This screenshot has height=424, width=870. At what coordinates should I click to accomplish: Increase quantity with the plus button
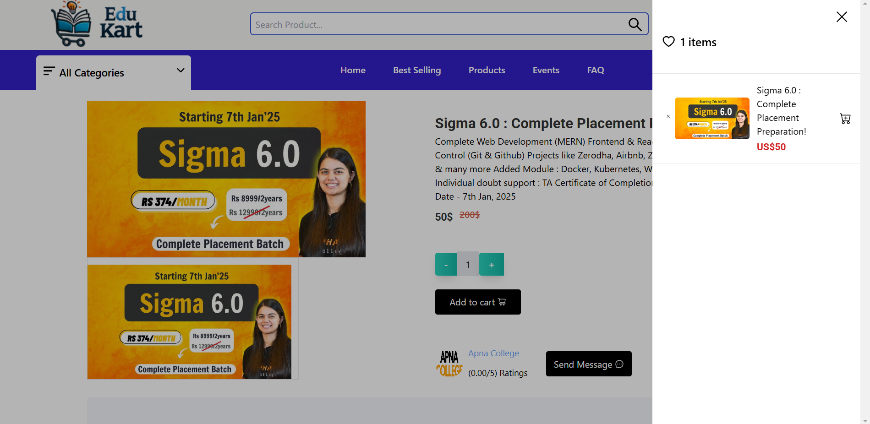point(492,264)
